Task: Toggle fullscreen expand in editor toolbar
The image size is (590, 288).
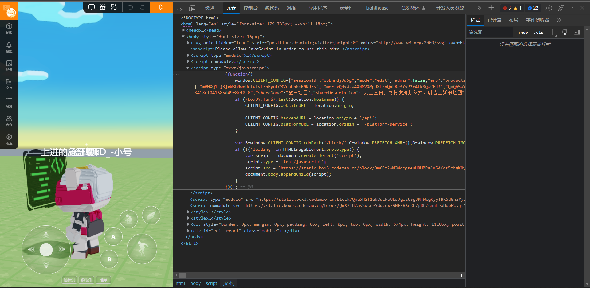Action: pyautogui.click(x=114, y=7)
